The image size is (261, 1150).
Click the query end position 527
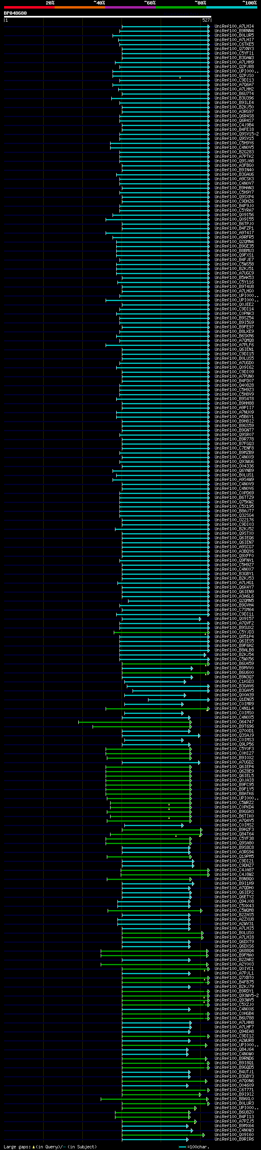[206, 20]
